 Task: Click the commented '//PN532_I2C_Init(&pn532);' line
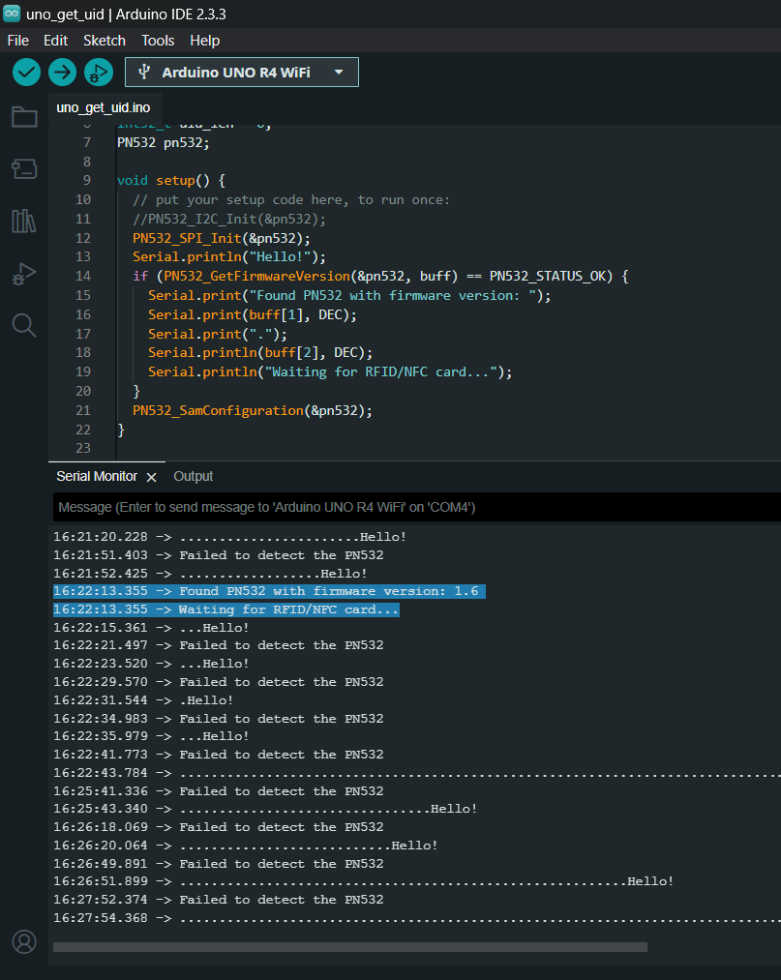pyautogui.click(x=228, y=220)
